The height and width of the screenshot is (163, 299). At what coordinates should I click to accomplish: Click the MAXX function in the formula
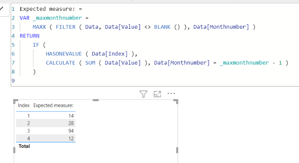[39, 27]
